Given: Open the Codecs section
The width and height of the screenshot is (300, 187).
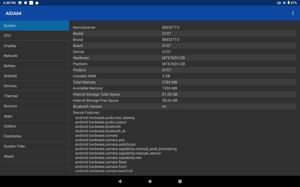Looking at the screenshot, I should coord(34,126).
